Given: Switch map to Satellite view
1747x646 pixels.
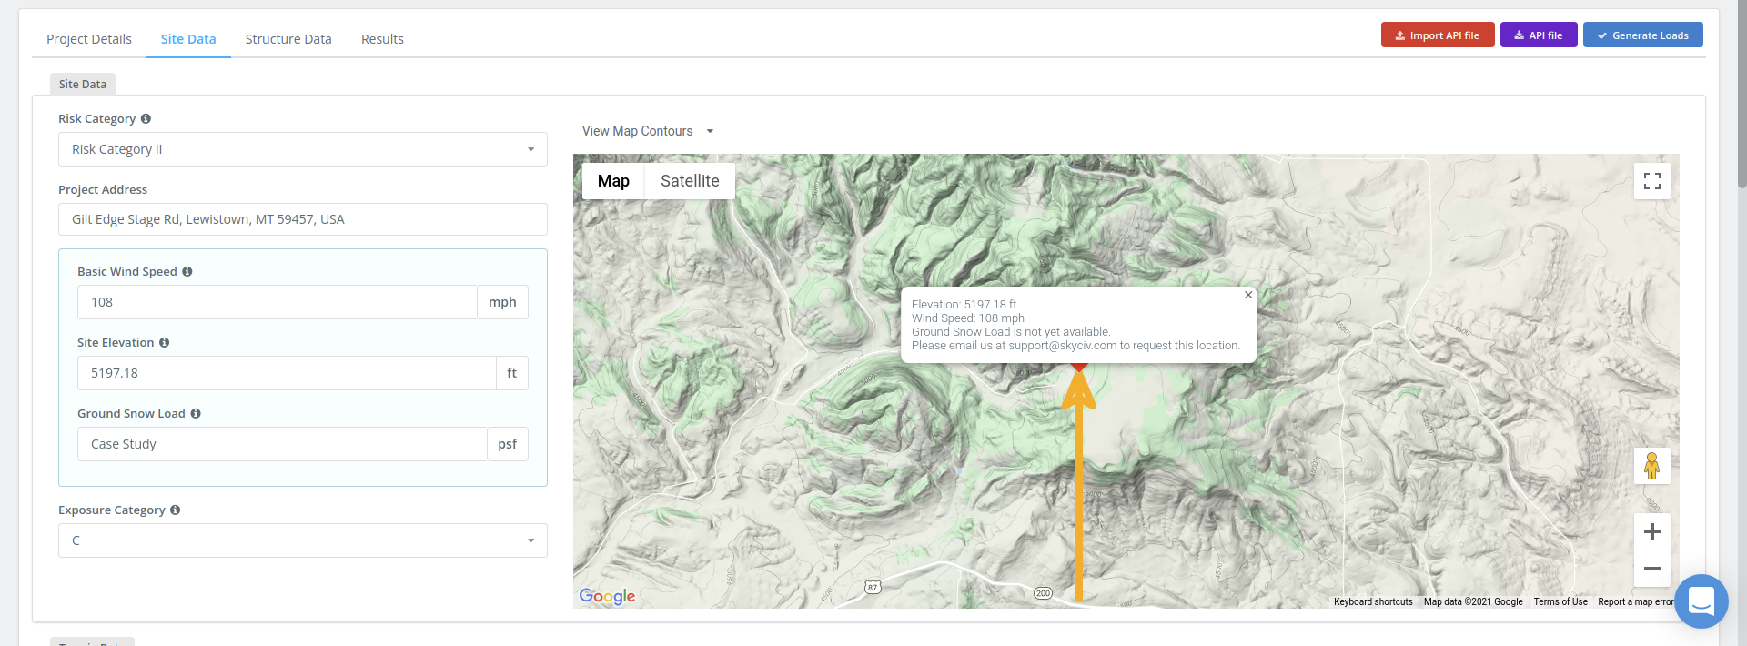Looking at the screenshot, I should tap(690, 181).
